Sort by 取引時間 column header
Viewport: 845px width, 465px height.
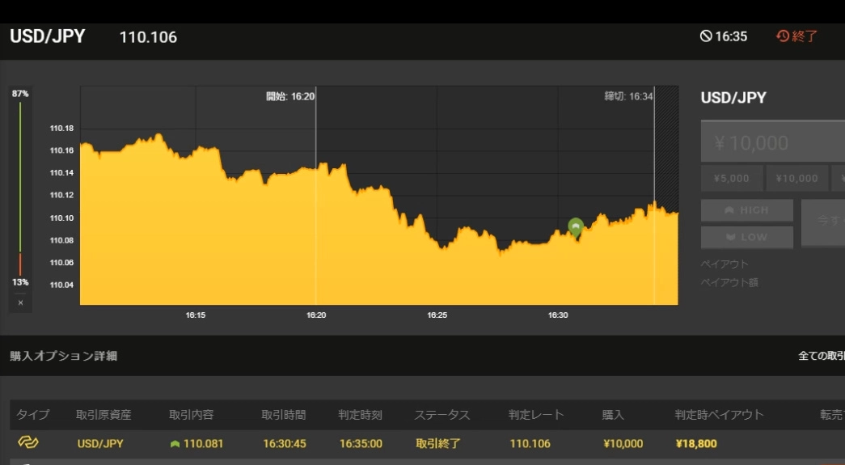(284, 415)
